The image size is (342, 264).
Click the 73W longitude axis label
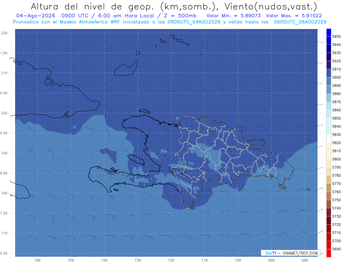138,260
